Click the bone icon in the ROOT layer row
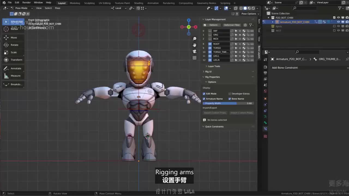 pos(244,44)
